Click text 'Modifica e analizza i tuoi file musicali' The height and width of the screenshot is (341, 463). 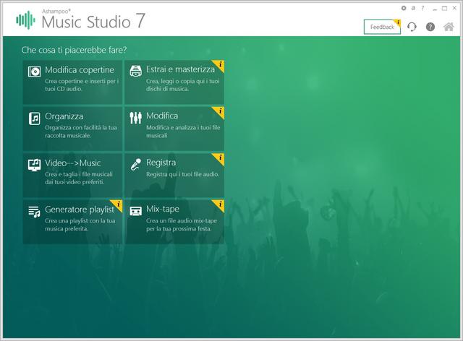point(183,131)
